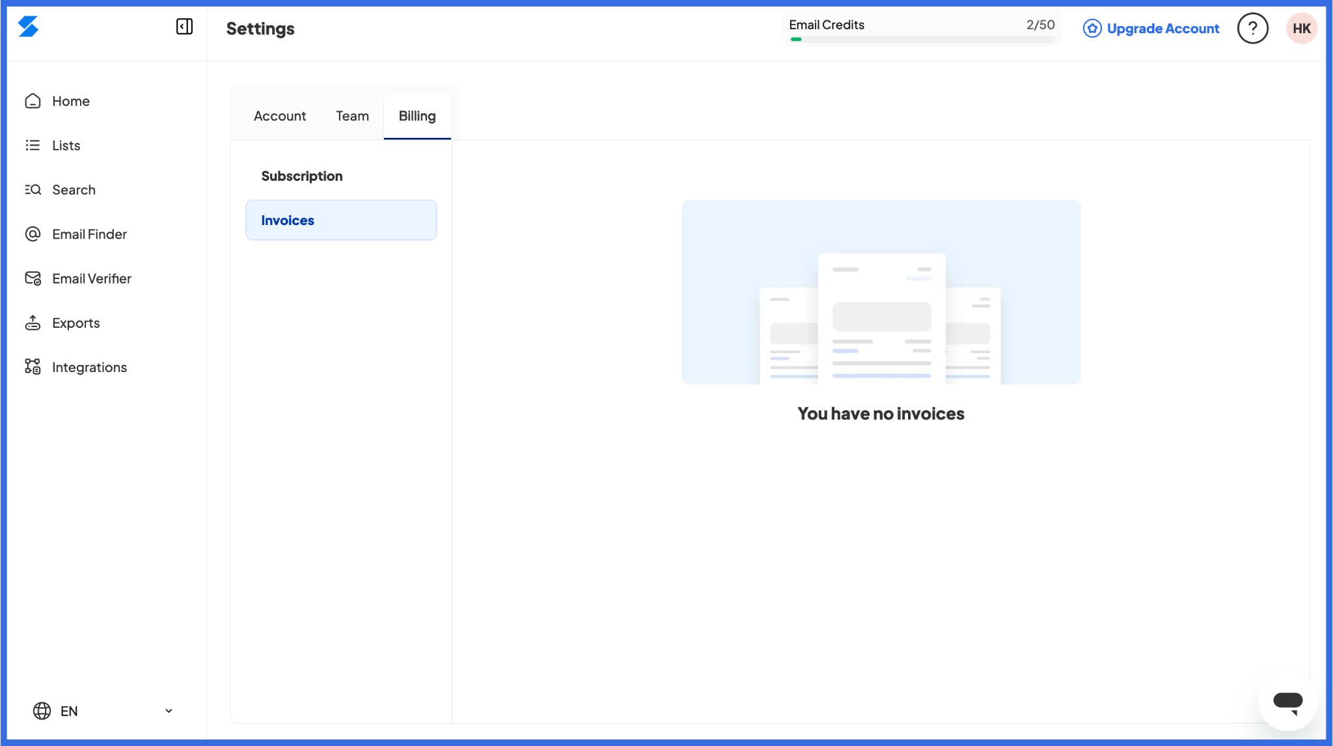Click the Email Verifier envelope icon

(x=33, y=278)
